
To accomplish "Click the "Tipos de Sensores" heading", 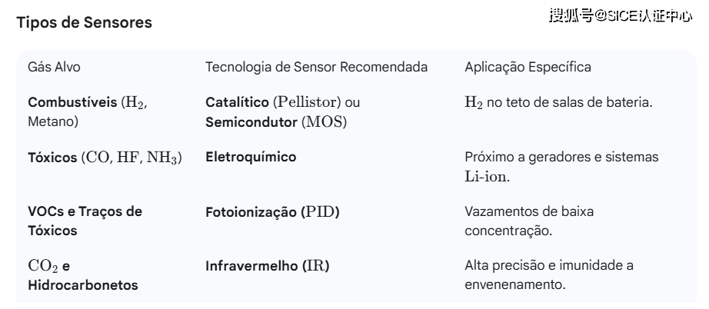I will 85,23.
